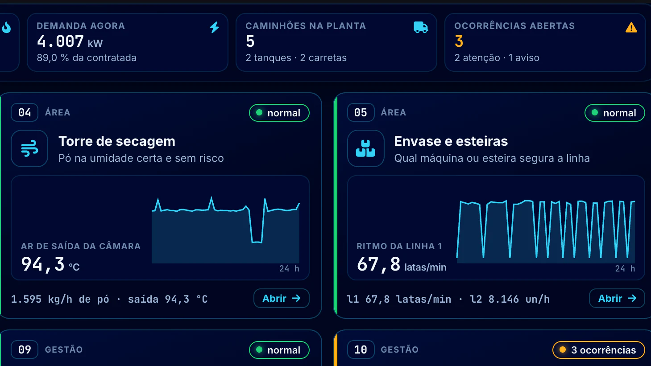Open the Envase e esteiras area with Abrir
Image resolution: width=651 pixels, height=366 pixels.
(617, 298)
